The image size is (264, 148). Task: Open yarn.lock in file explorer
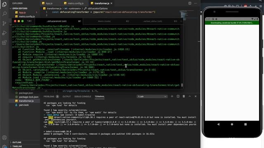tap(24, 105)
